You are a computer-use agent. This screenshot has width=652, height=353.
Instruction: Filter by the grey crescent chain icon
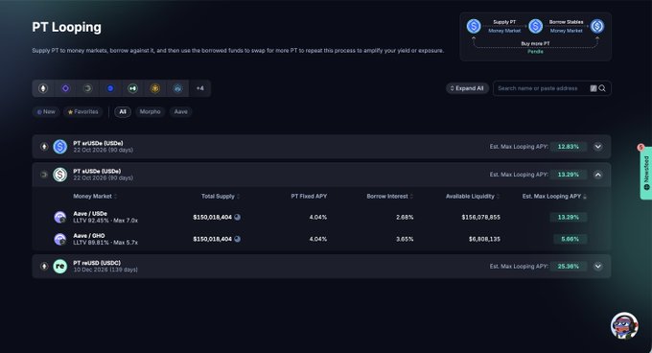coord(88,88)
